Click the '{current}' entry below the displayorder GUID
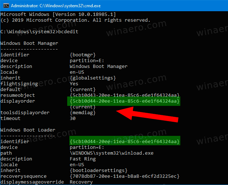This screenshot has height=185, width=228. click(x=83, y=107)
